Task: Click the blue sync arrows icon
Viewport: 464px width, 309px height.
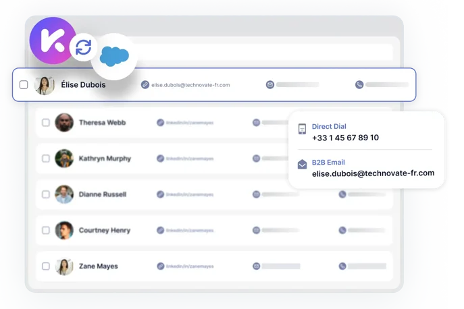Action: [83, 47]
